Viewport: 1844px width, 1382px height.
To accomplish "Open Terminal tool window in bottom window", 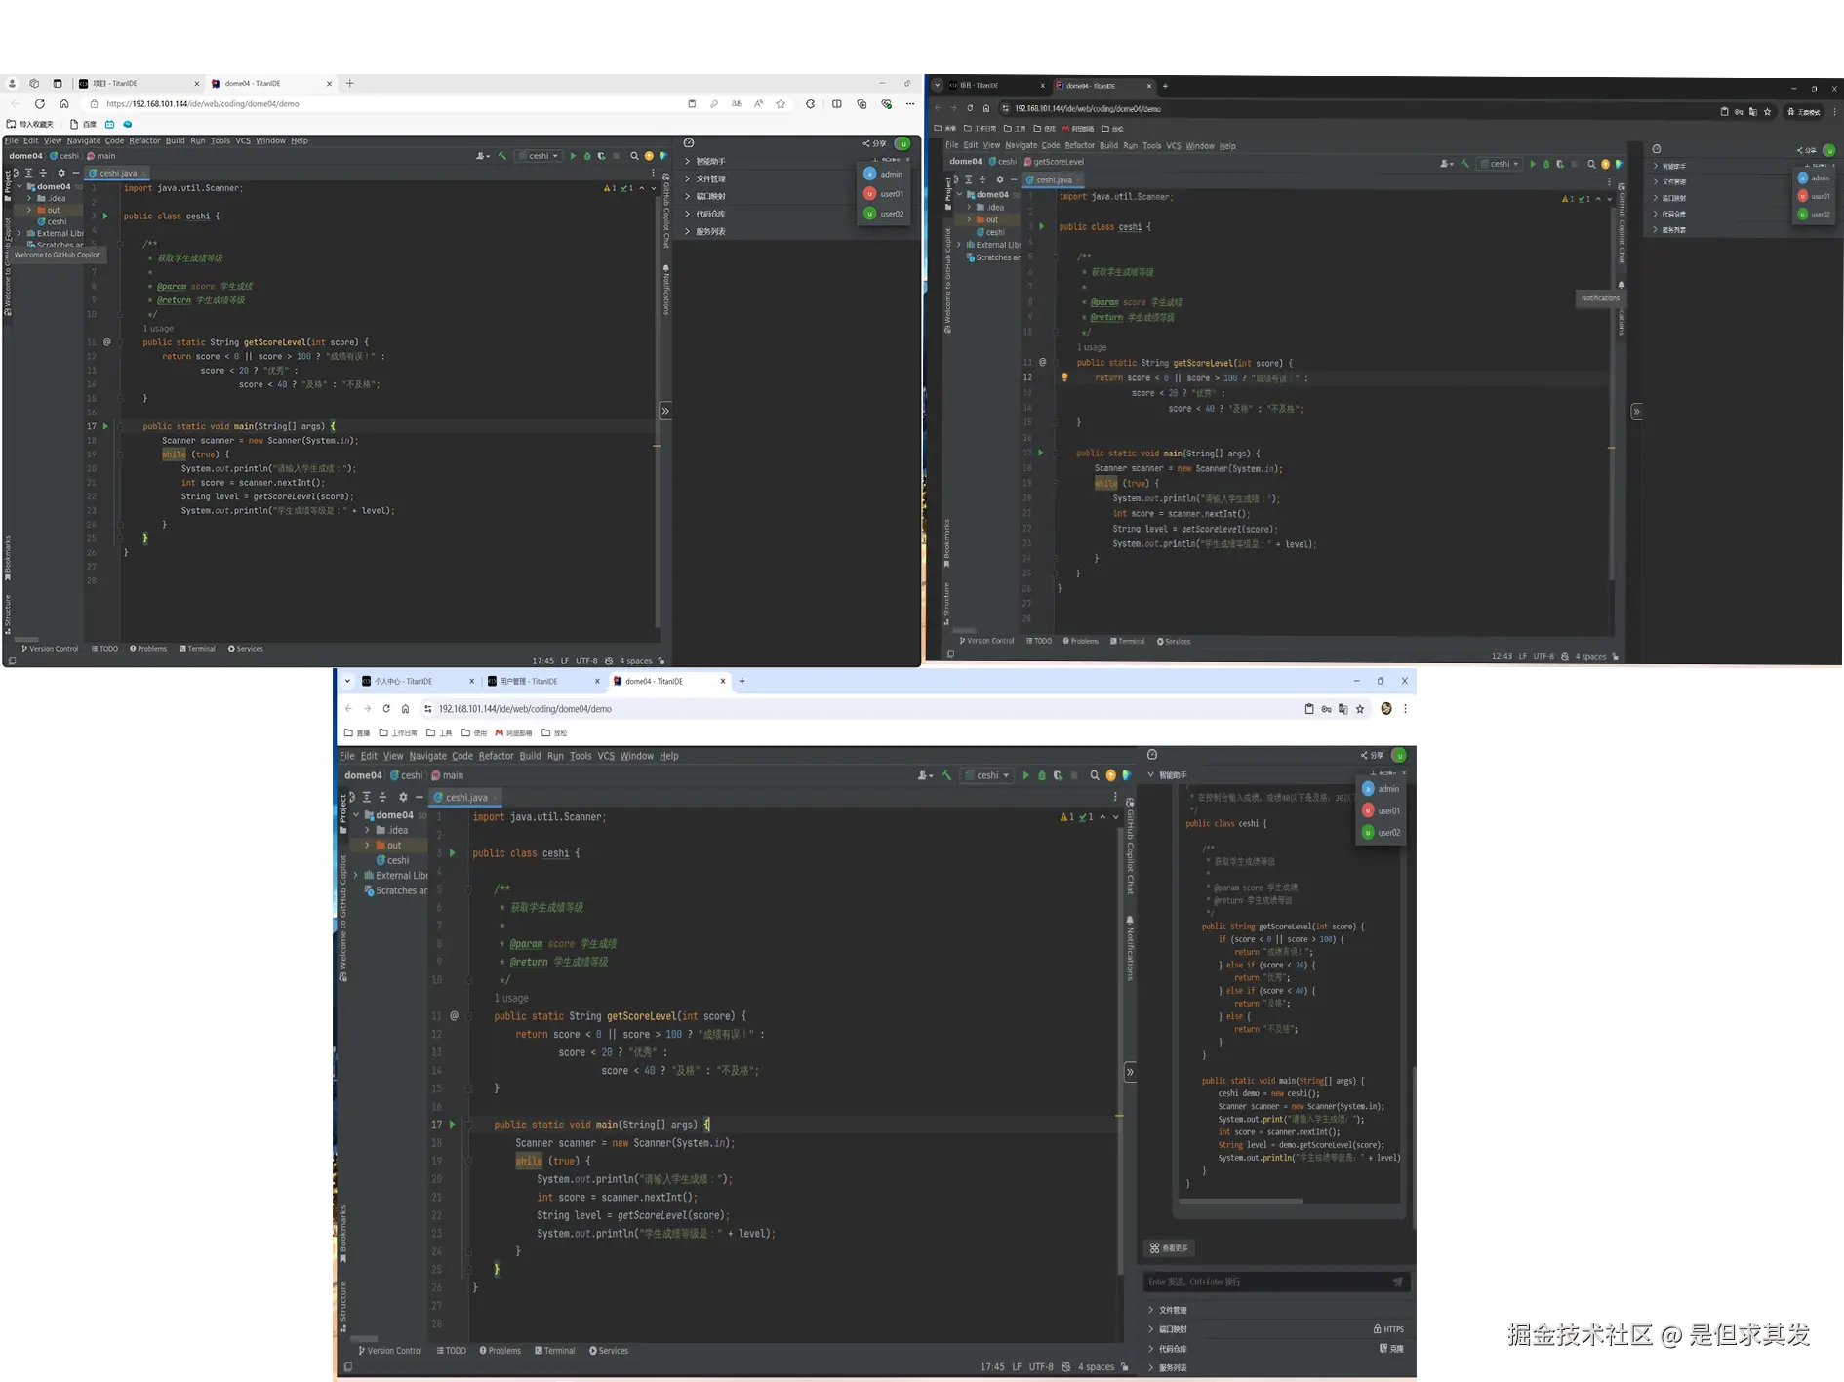I will click(x=554, y=1351).
